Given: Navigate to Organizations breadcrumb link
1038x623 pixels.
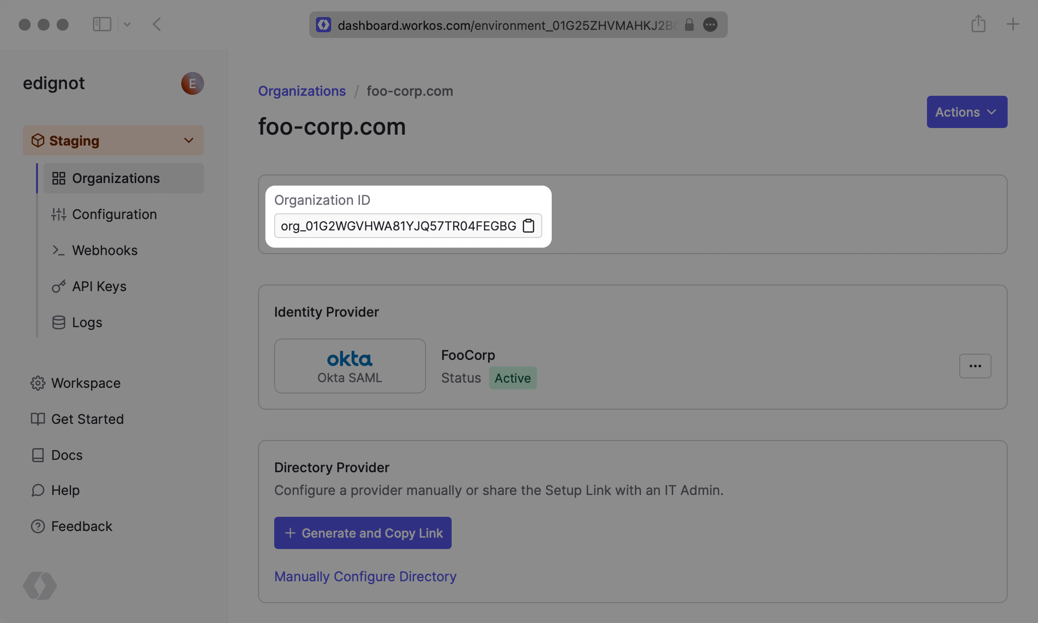Looking at the screenshot, I should 302,91.
